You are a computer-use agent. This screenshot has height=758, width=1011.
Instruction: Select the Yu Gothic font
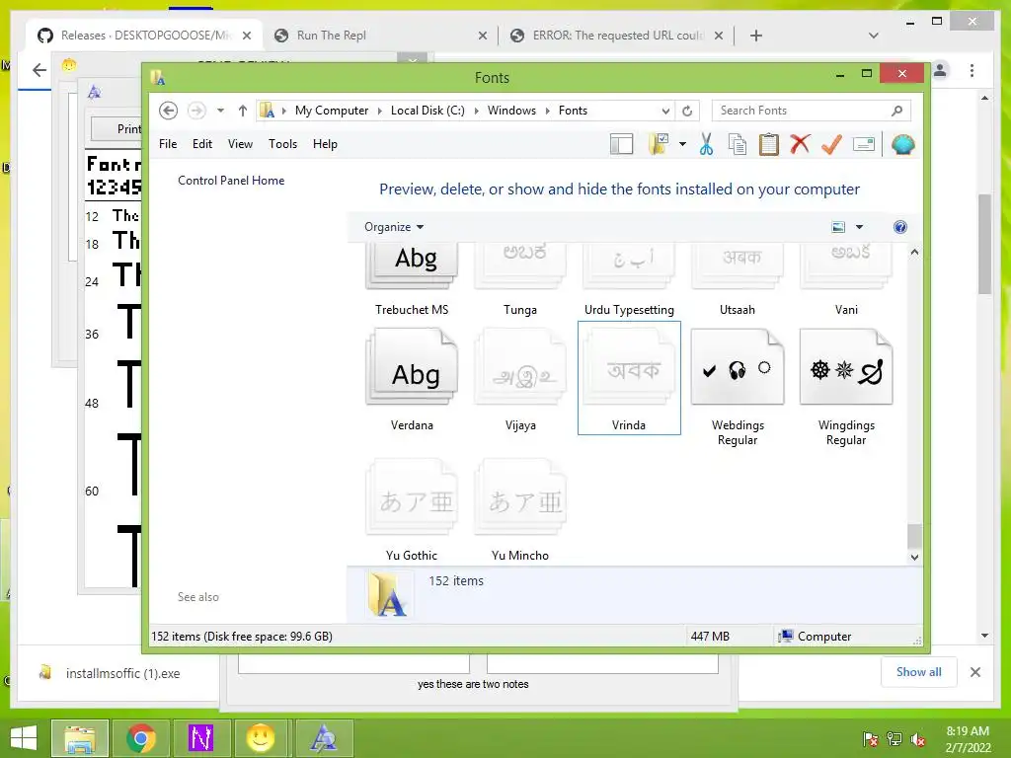[412, 509]
